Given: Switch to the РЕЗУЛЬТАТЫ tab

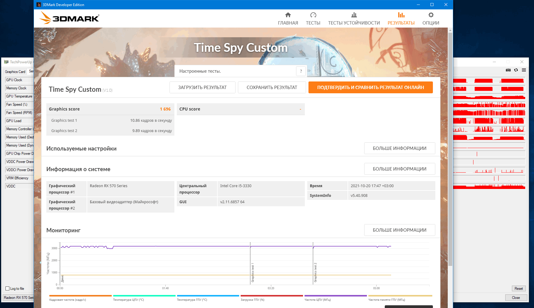Looking at the screenshot, I should [x=401, y=19].
